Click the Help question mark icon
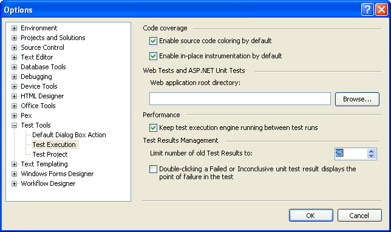 tap(367, 10)
